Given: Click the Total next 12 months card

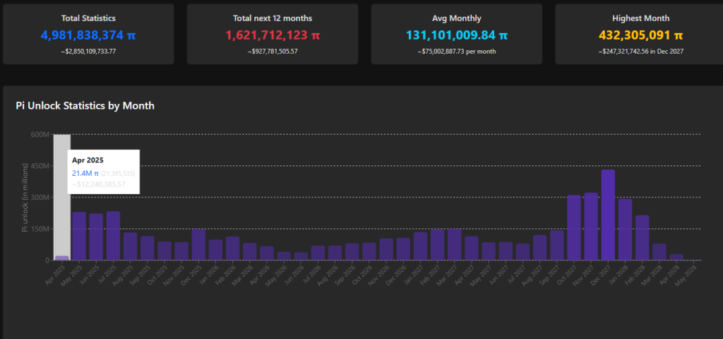Looking at the screenshot, I should tap(273, 34).
